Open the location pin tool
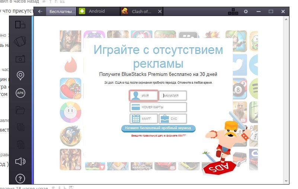This screenshot has width=298, height=189. pos(20,76)
